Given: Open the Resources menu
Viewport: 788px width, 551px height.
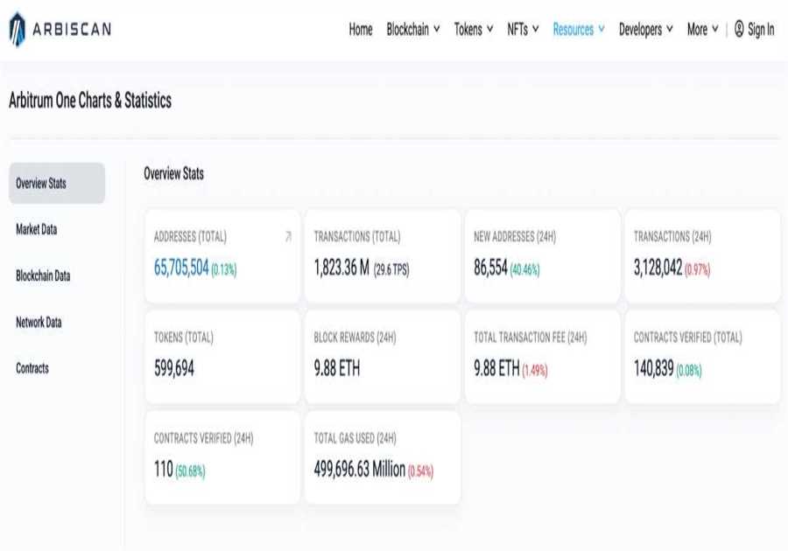Looking at the screenshot, I should tap(579, 30).
